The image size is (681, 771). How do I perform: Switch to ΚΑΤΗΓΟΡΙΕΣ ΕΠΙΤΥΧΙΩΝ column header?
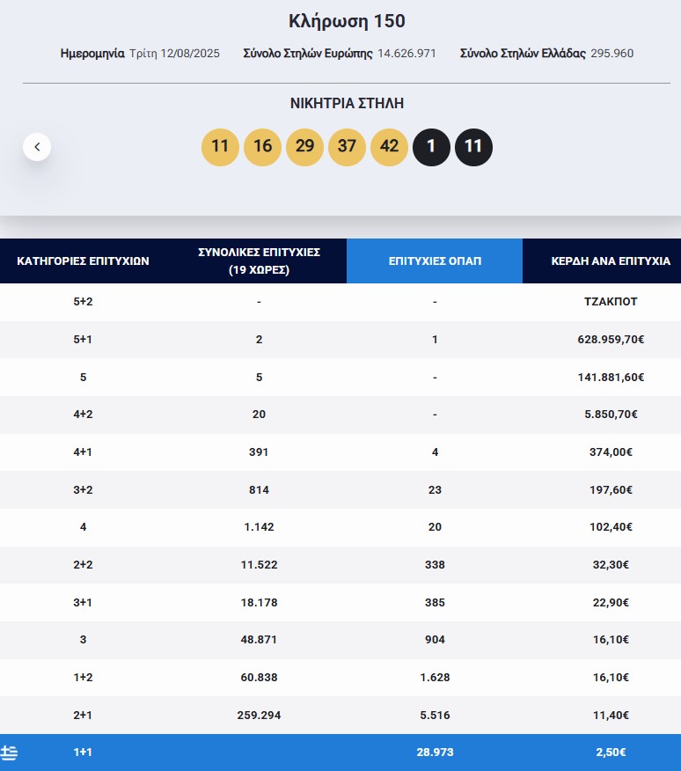(84, 261)
